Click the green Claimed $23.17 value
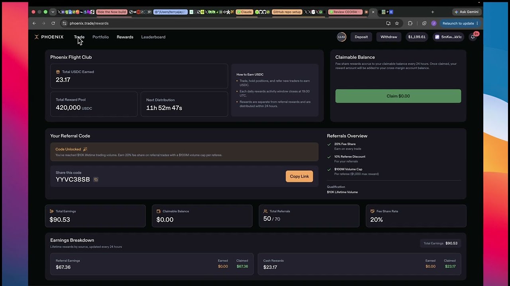The width and height of the screenshot is (510, 286). (450, 267)
